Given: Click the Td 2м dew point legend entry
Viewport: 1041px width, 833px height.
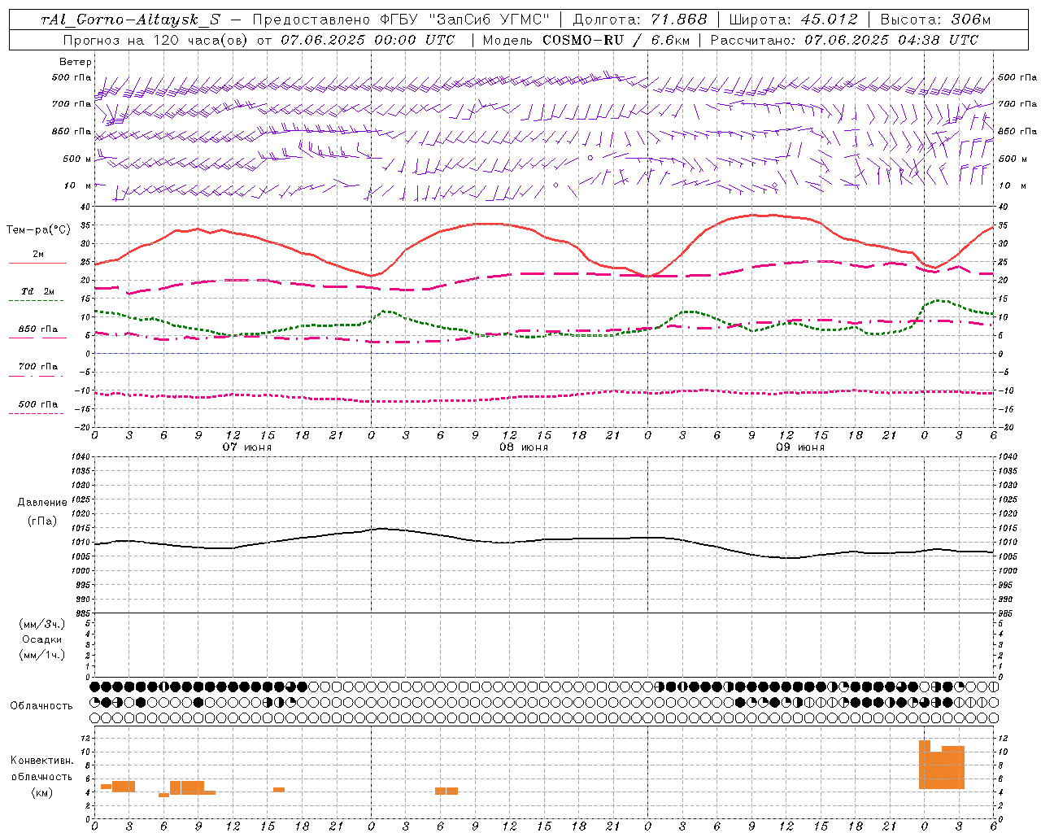Looking at the screenshot, I should click(x=38, y=291).
